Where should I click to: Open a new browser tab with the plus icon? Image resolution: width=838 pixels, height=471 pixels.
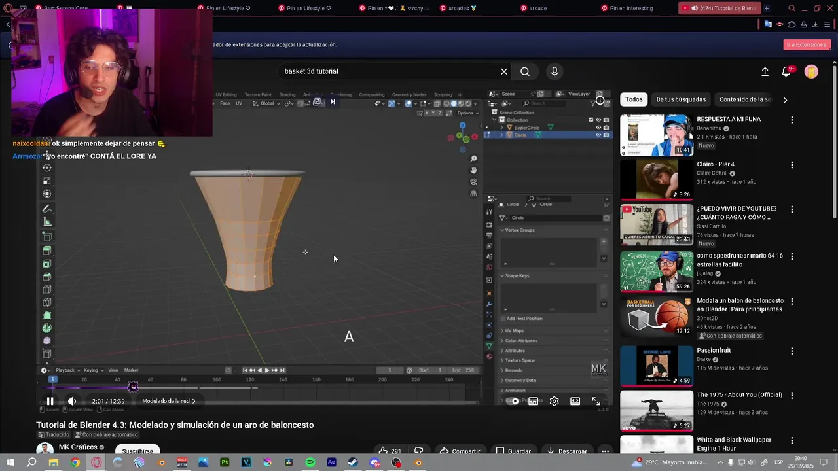pos(767,8)
